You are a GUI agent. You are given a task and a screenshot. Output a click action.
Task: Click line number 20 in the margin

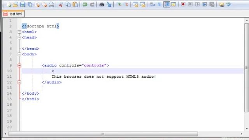coord(9,127)
